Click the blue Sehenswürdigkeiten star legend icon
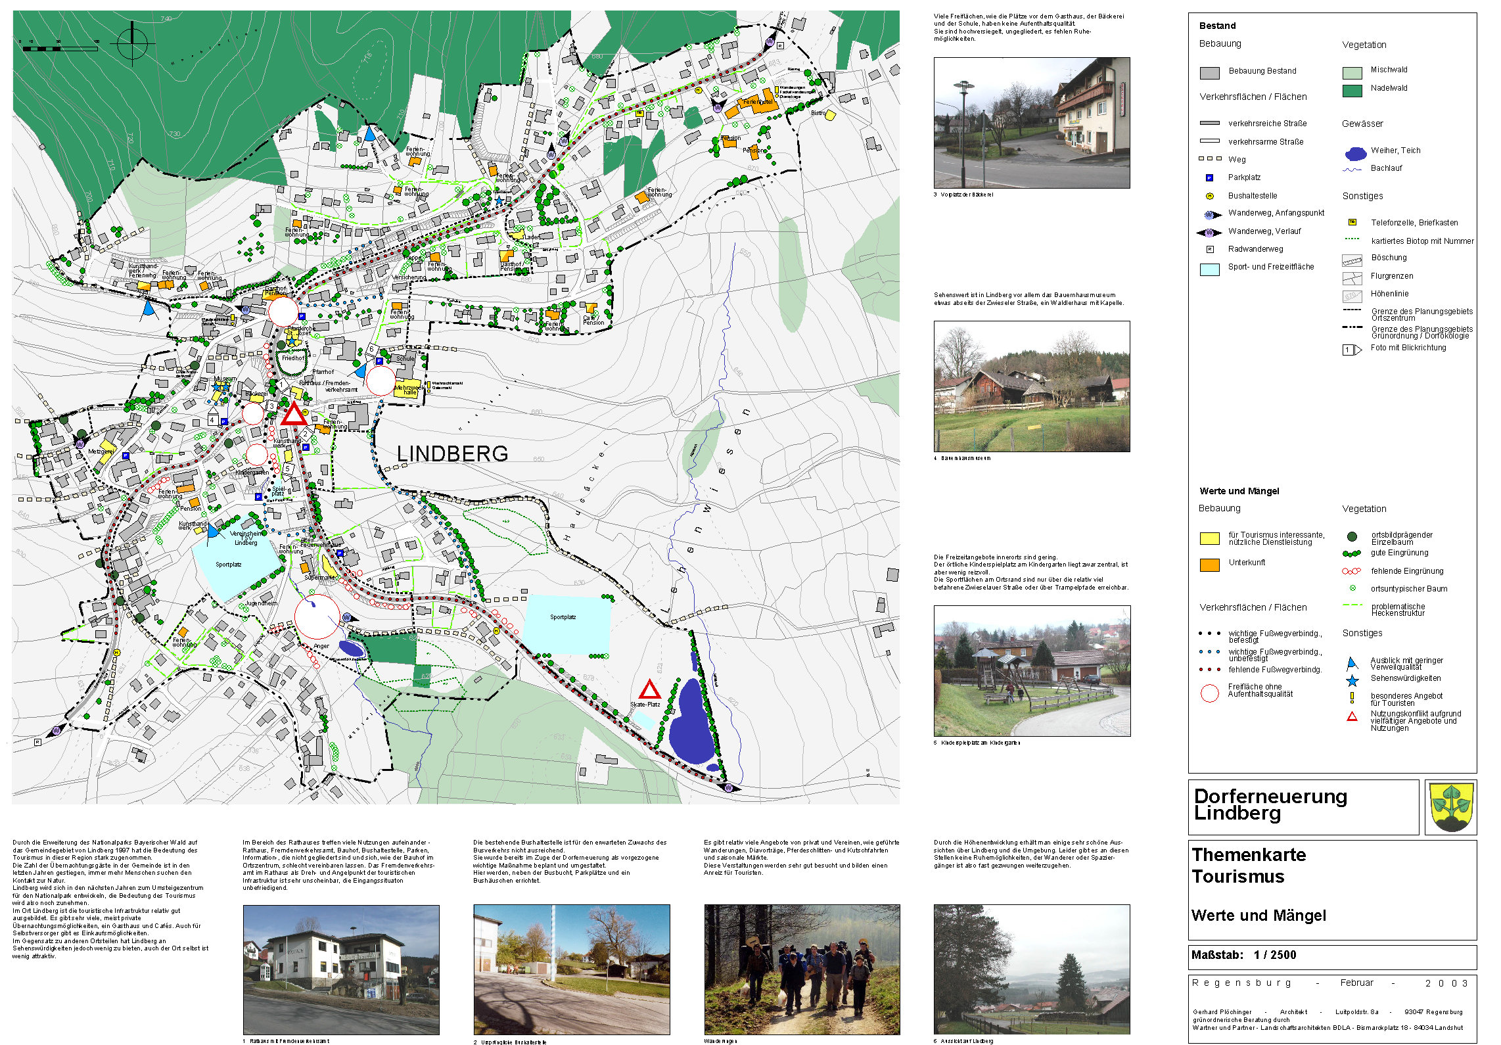Viewport: 1501px width, 1045px height. [1352, 681]
